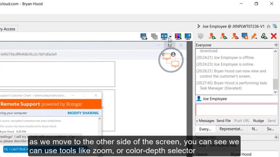Image resolution: width=280 pixels, height=157 pixels.
Task: Click the remote browser address bar URL
Action: pyautogui.click(x=28, y=54)
